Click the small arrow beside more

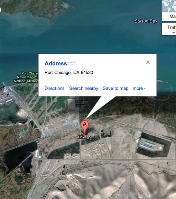(145, 88)
